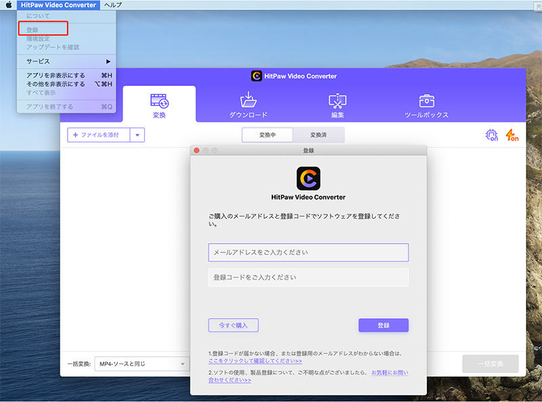Show the 変換済 list
This screenshot has width=542, height=402.
[x=318, y=135]
